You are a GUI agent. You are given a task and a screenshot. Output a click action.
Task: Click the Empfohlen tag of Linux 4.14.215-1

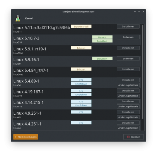pyautogui.click(x=81, y=105)
